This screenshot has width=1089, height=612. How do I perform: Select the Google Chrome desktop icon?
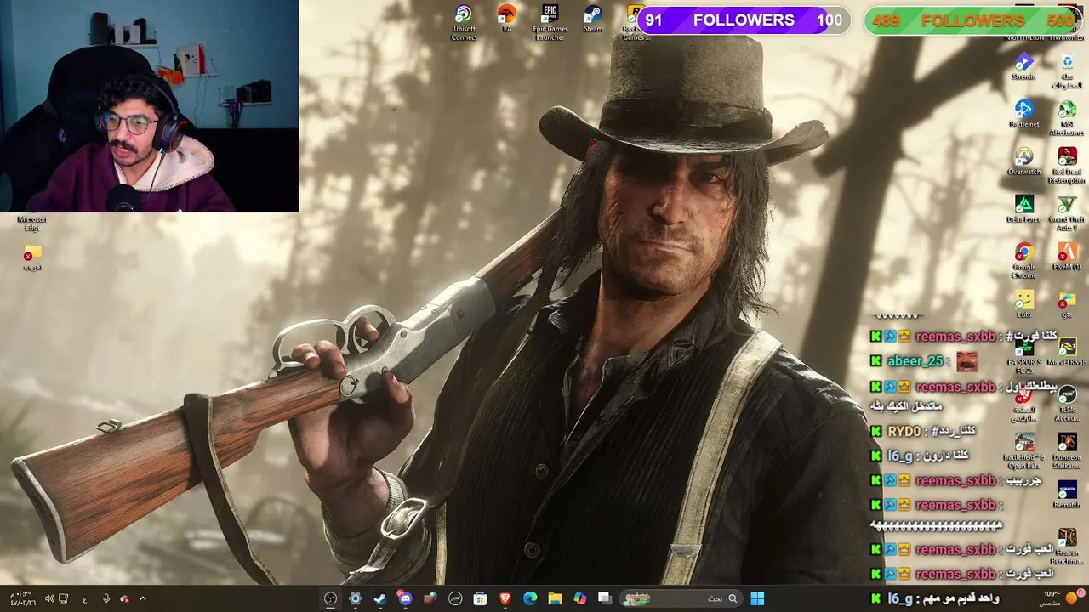coord(1023,260)
